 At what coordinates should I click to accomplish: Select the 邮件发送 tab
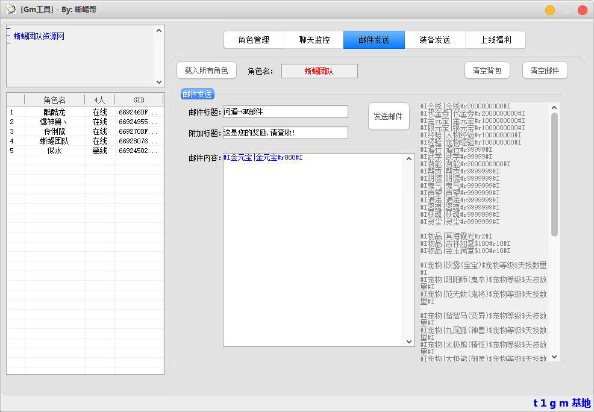[374, 40]
